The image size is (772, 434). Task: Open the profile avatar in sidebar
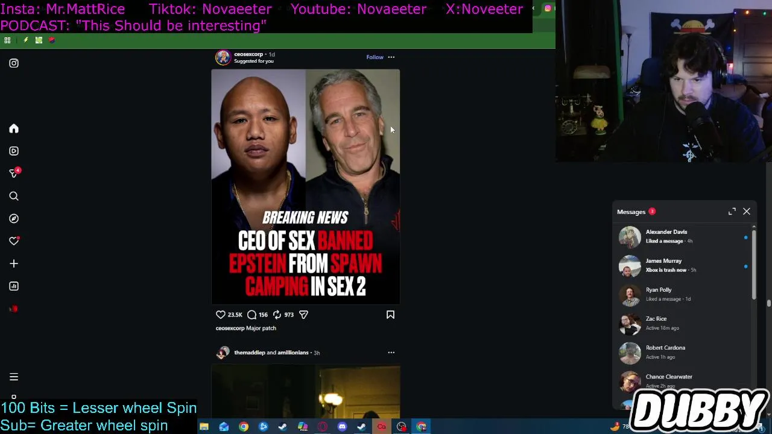coord(14,309)
